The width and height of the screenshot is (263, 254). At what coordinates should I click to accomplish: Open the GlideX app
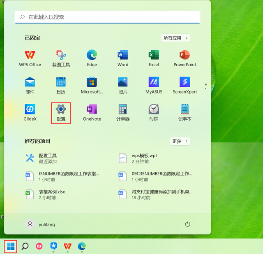point(30,113)
